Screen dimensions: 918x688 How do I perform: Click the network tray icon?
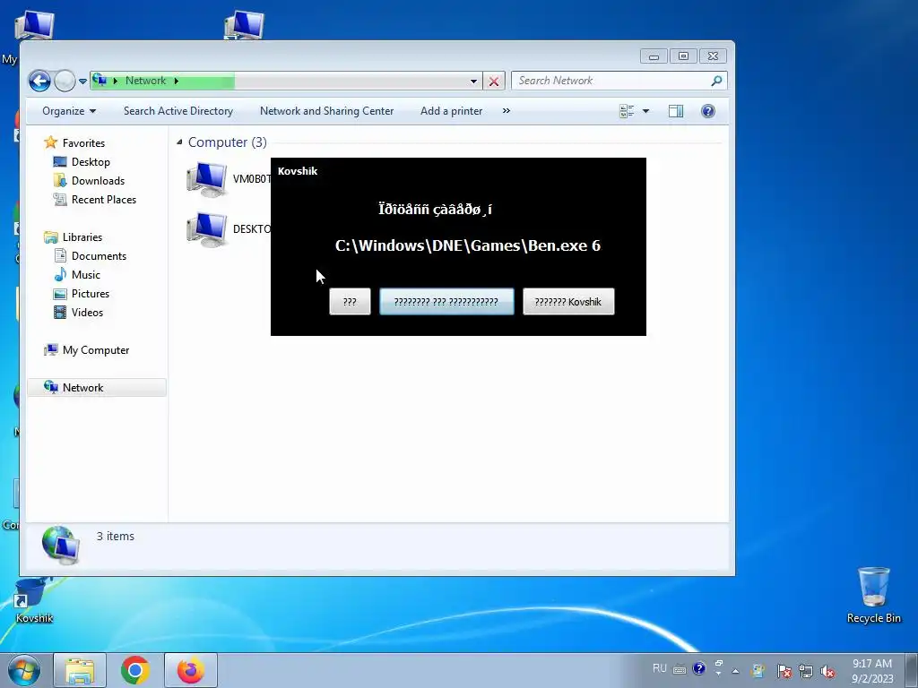coord(806,671)
